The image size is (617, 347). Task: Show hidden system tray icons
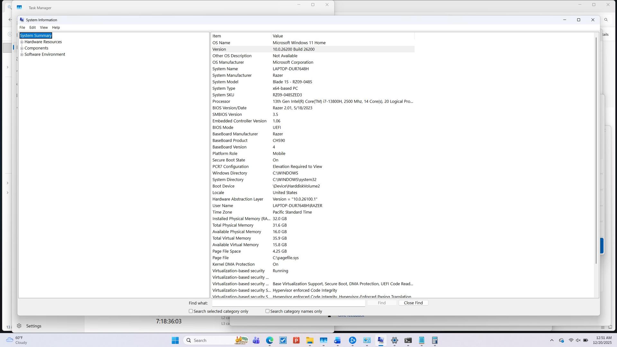pos(551,340)
